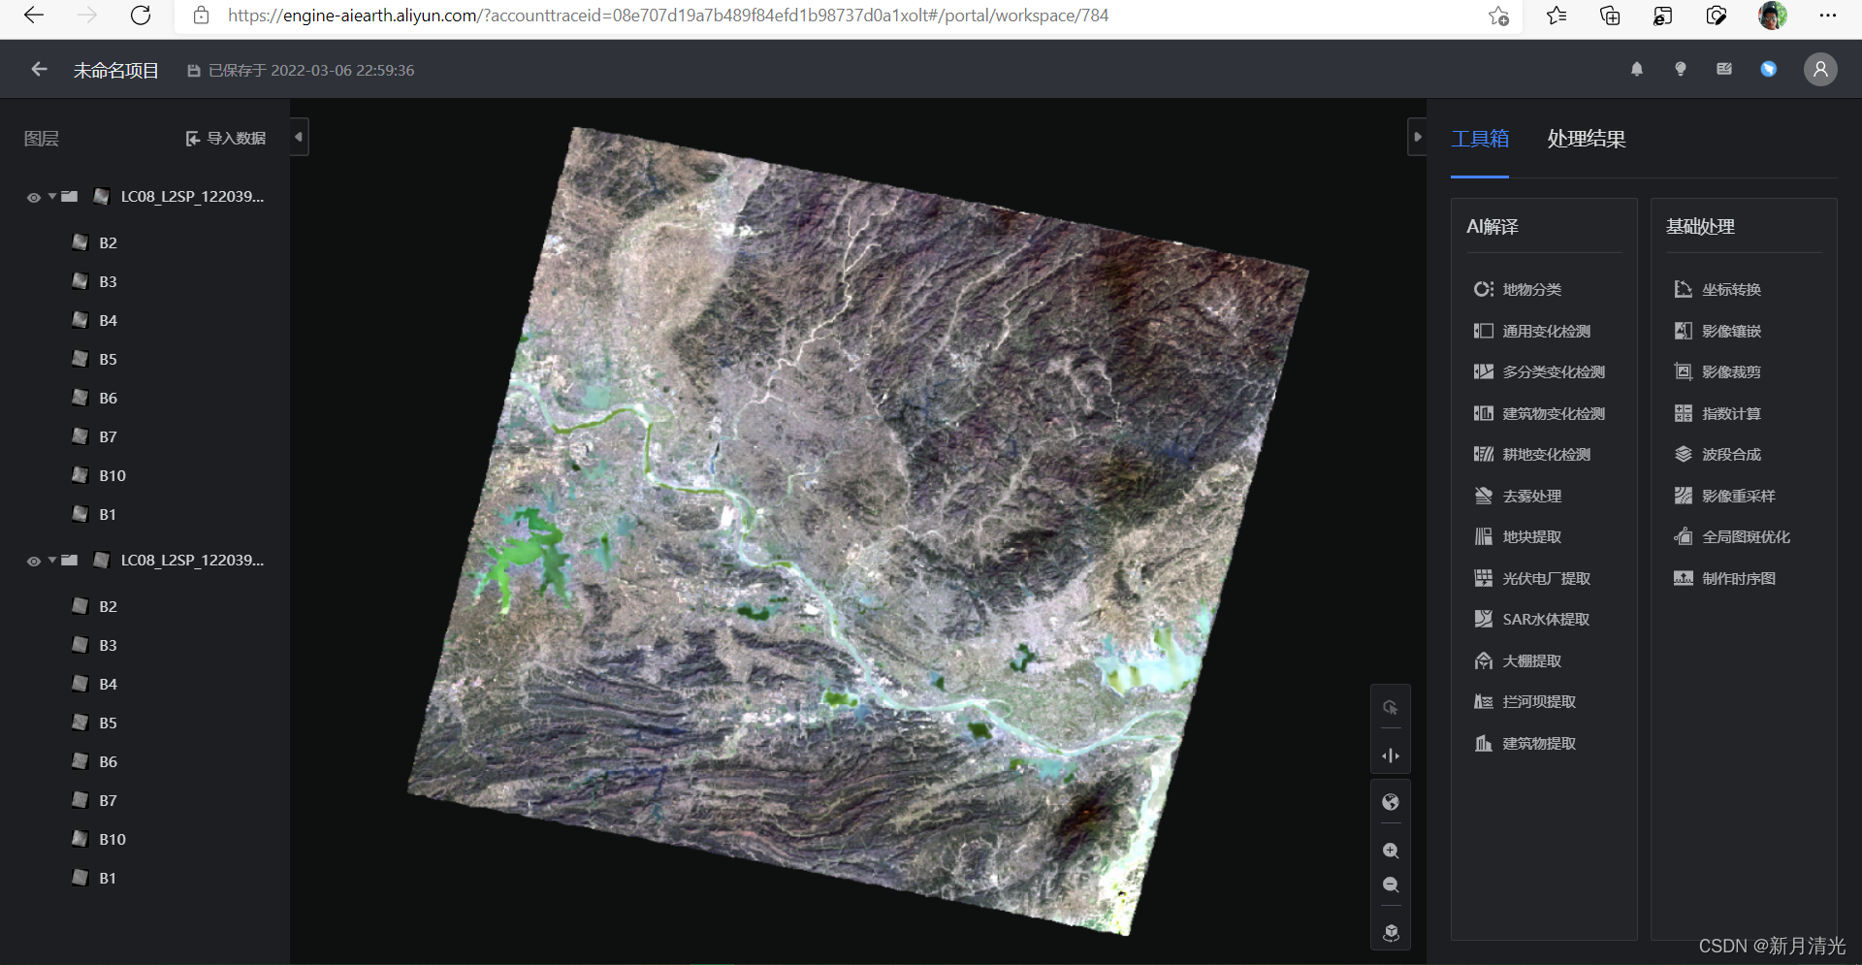1862x965 pixels.
Task: Launch the 建筑物变化检测 tool
Action: click(1539, 413)
